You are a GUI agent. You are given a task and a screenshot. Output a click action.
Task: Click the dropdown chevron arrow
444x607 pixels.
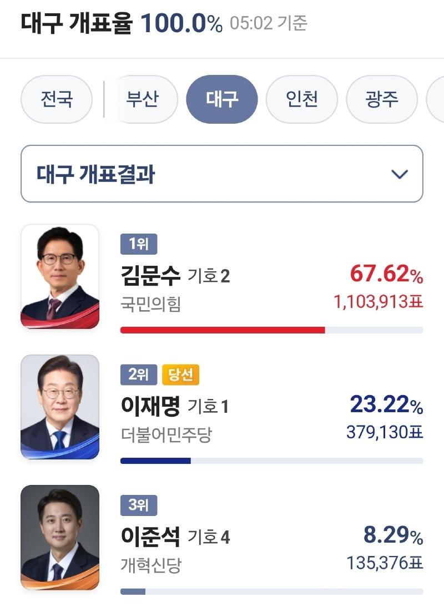(400, 174)
